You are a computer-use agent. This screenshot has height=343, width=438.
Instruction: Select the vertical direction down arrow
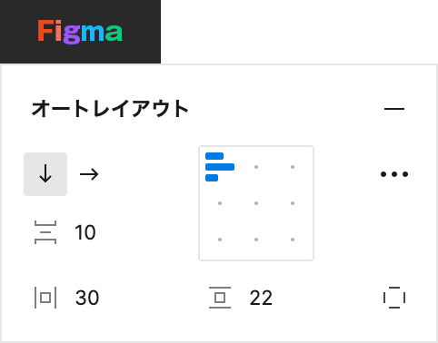[x=45, y=174]
